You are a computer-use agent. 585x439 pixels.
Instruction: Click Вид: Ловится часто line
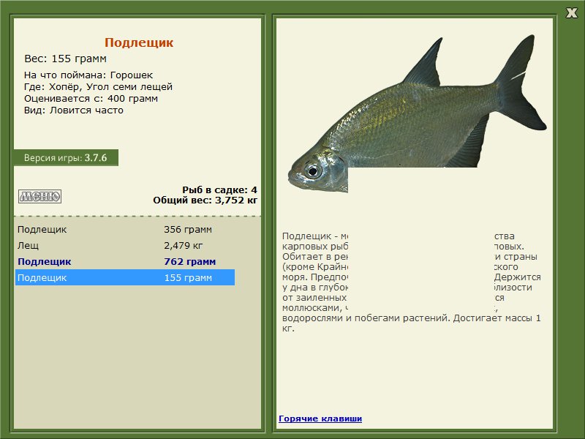[x=74, y=110]
